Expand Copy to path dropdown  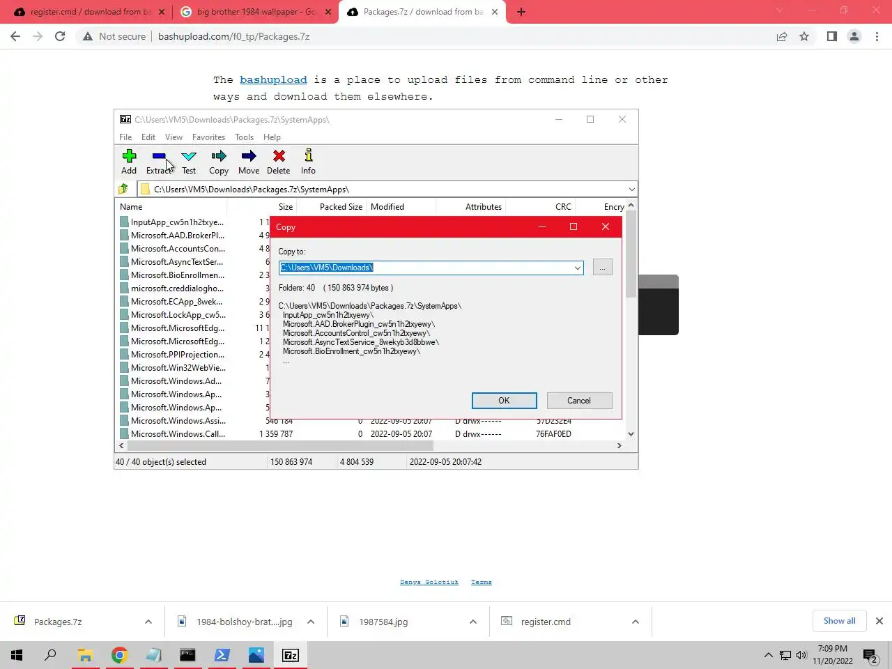coord(577,268)
